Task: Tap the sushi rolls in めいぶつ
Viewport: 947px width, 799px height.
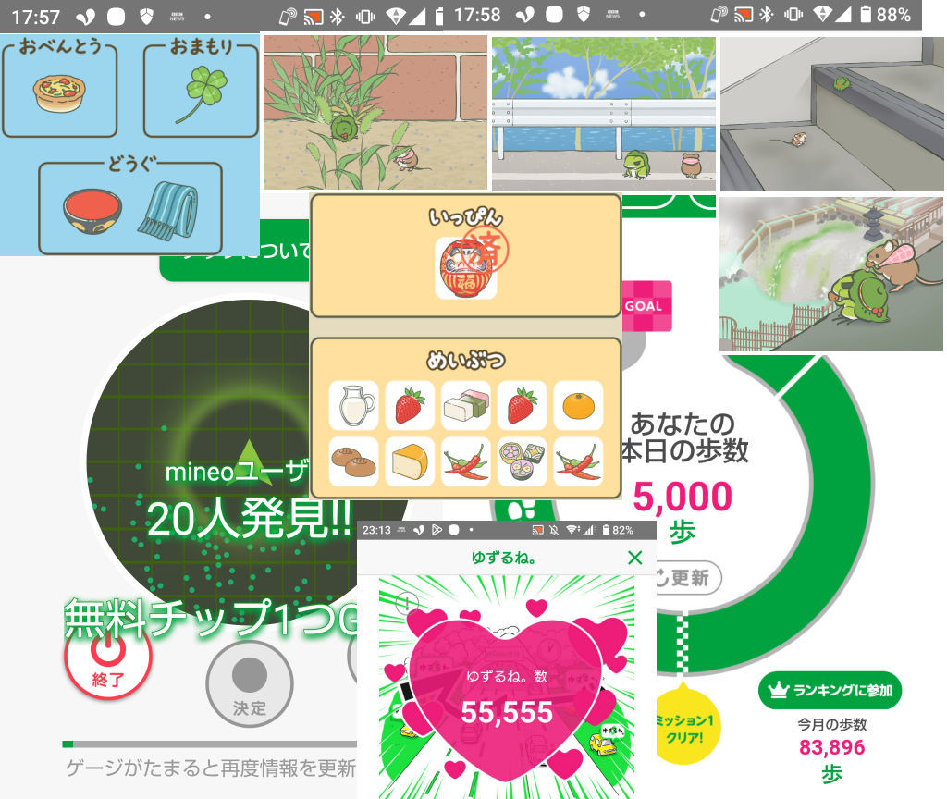Action: 522,462
